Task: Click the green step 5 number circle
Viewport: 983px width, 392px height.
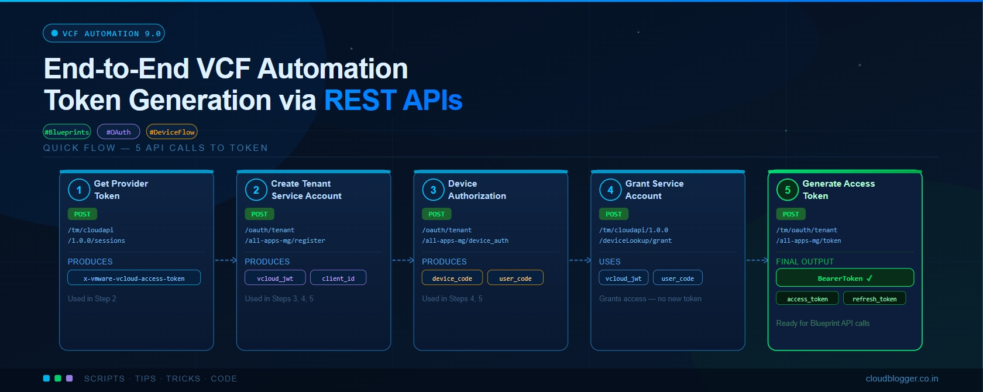Action: coord(788,190)
